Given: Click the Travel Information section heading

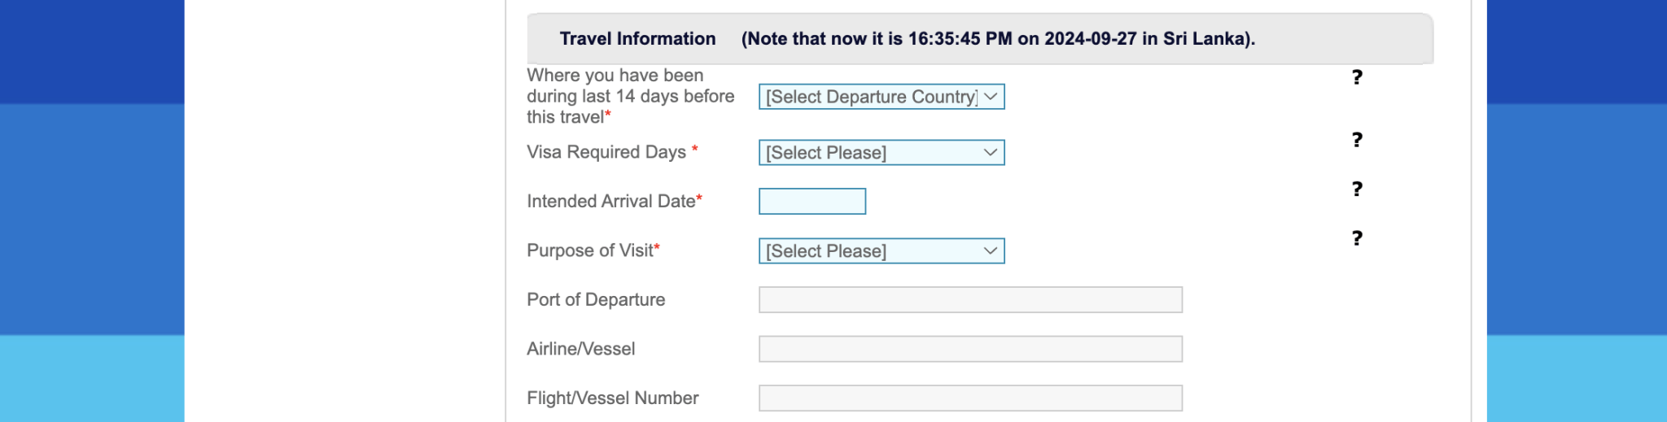Looking at the screenshot, I should (x=637, y=39).
